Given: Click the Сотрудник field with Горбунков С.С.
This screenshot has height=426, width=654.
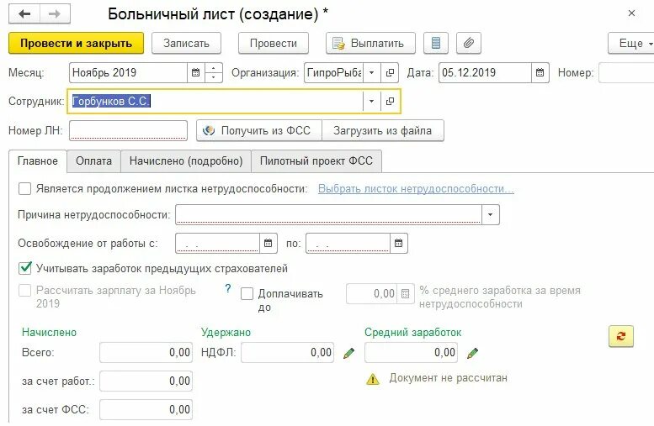Looking at the screenshot, I should point(215,101).
